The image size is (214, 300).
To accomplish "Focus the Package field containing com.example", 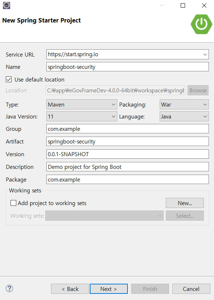I will [127, 179].
